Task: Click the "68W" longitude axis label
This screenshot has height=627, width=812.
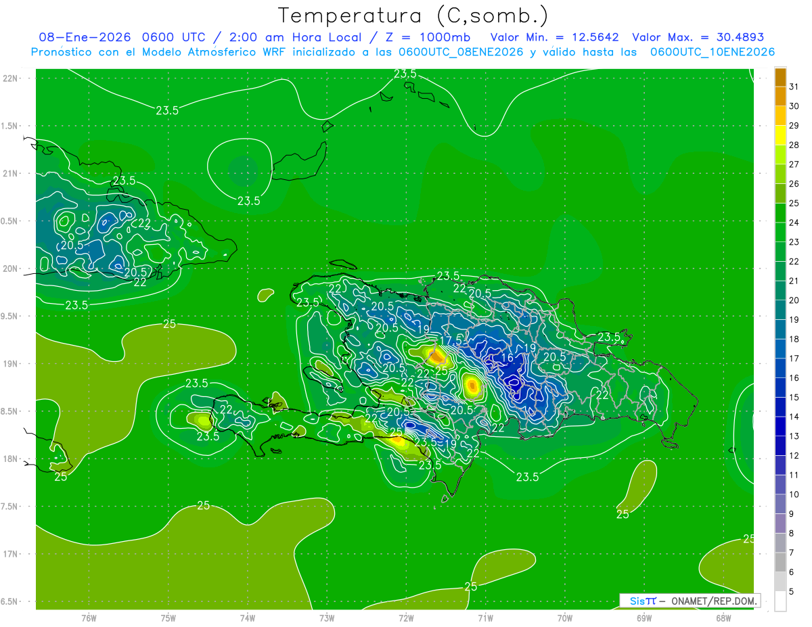Action: [723, 618]
